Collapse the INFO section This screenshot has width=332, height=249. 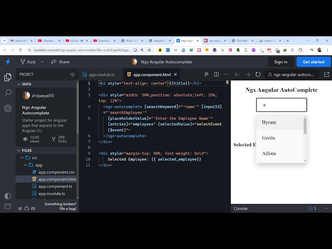(19, 84)
